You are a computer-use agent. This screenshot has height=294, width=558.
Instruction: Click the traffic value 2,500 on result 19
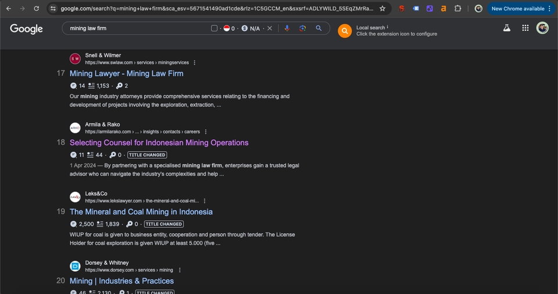point(86,224)
